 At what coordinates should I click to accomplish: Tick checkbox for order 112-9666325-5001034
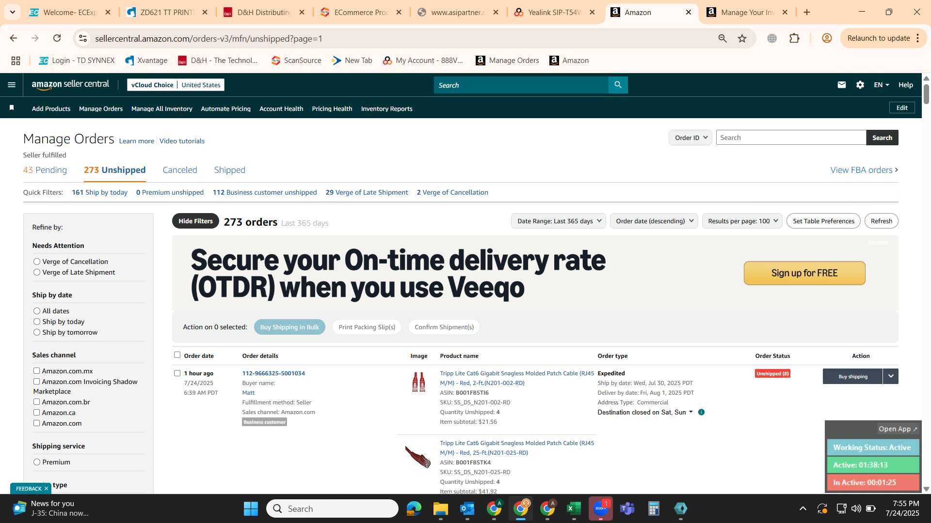pyautogui.click(x=177, y=373)
